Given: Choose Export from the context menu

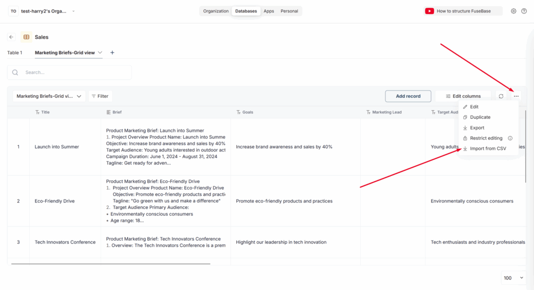Looking at the screenshot, I should 477,128.
